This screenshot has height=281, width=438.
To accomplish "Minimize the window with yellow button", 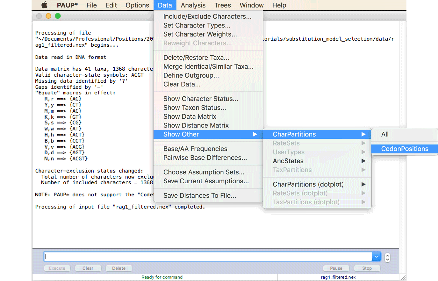I will 48,16.
